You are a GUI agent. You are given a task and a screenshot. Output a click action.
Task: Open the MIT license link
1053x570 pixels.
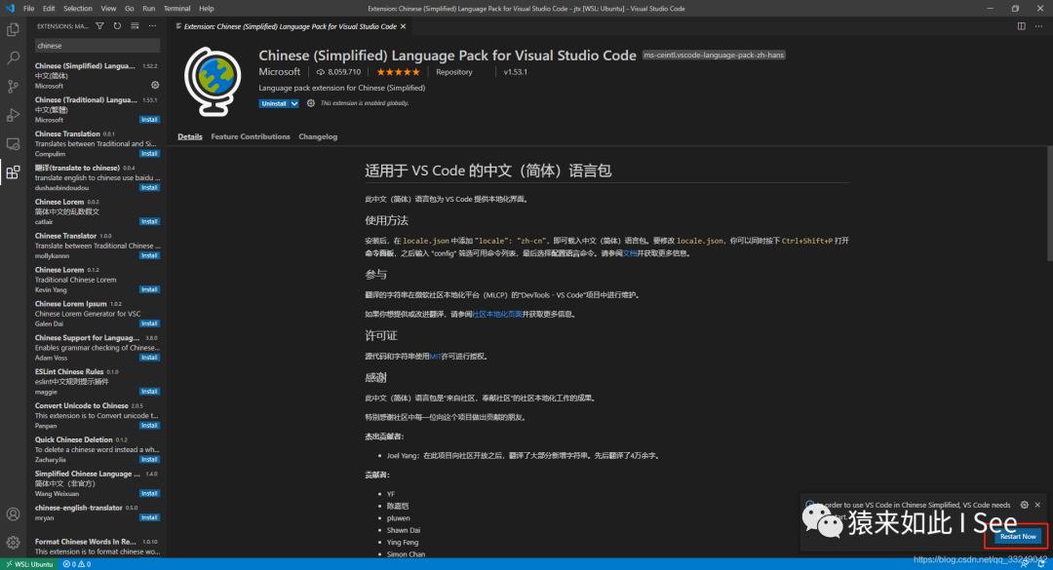(x=435, y=357)
